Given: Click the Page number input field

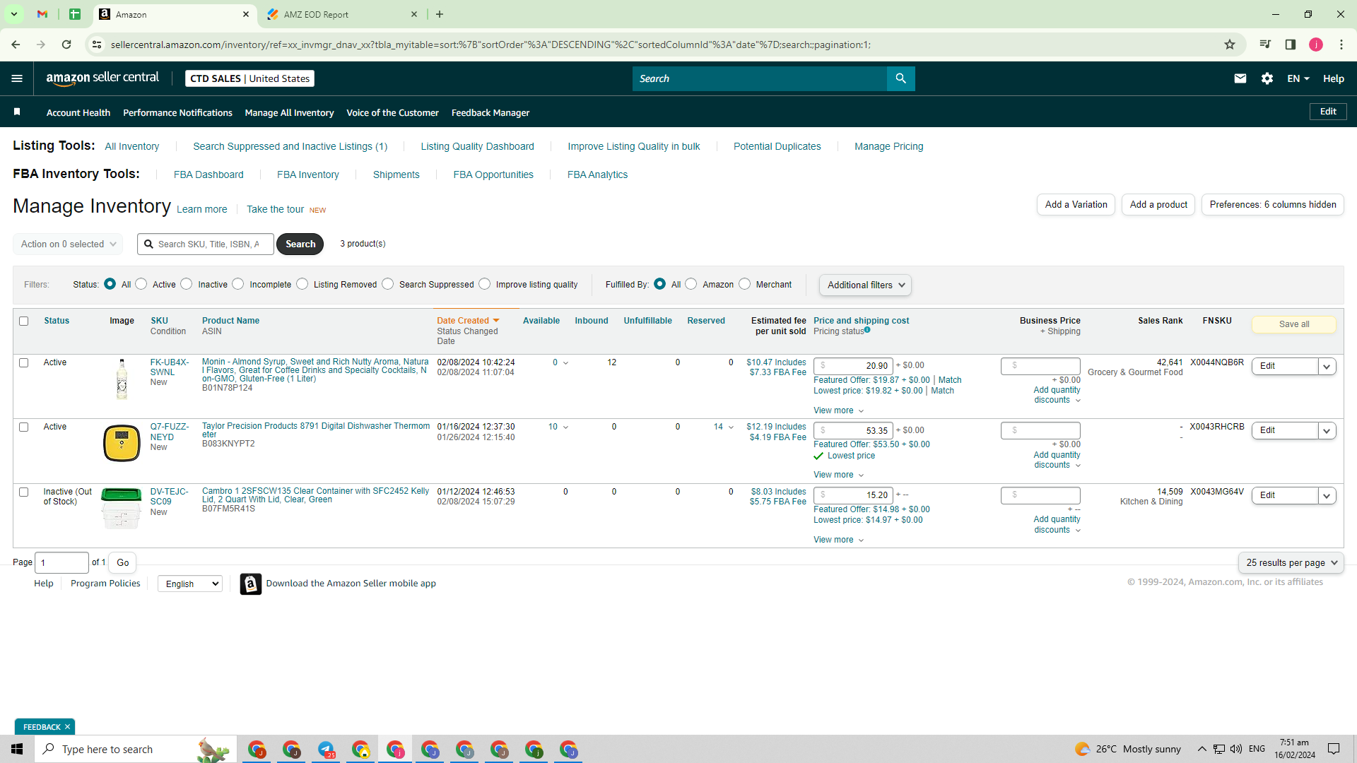Looking at the screenshot, I should [x=61, y=562].
